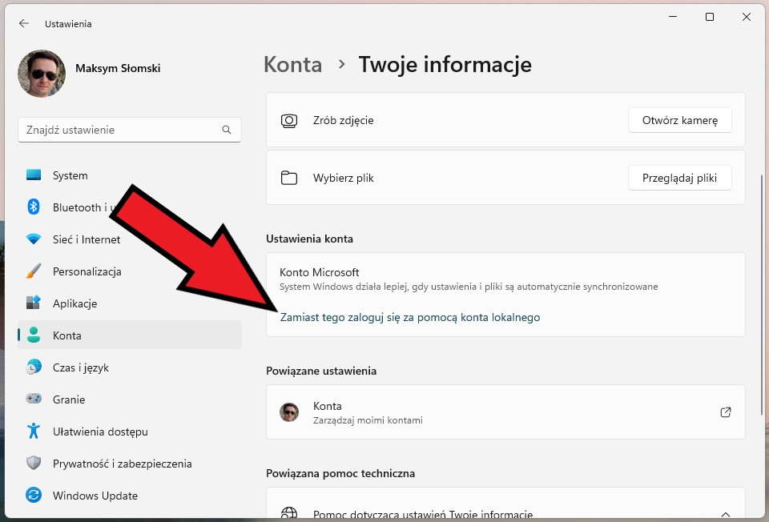Click the Znajdź ustawienie search field
This screenshot has width=769, height=522.
click(x=130, y=130)
